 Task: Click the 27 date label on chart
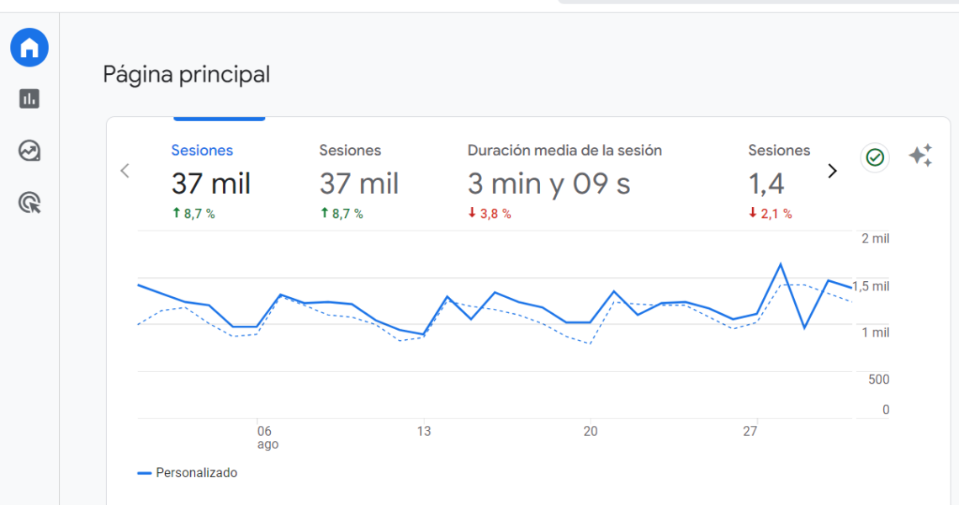(750, 432)
